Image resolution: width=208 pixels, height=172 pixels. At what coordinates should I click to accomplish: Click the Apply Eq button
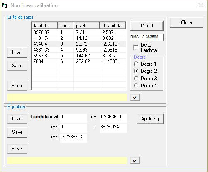[150, 119]
